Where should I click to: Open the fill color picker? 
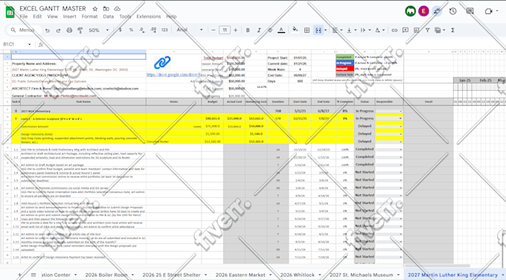tap(295, 30)
